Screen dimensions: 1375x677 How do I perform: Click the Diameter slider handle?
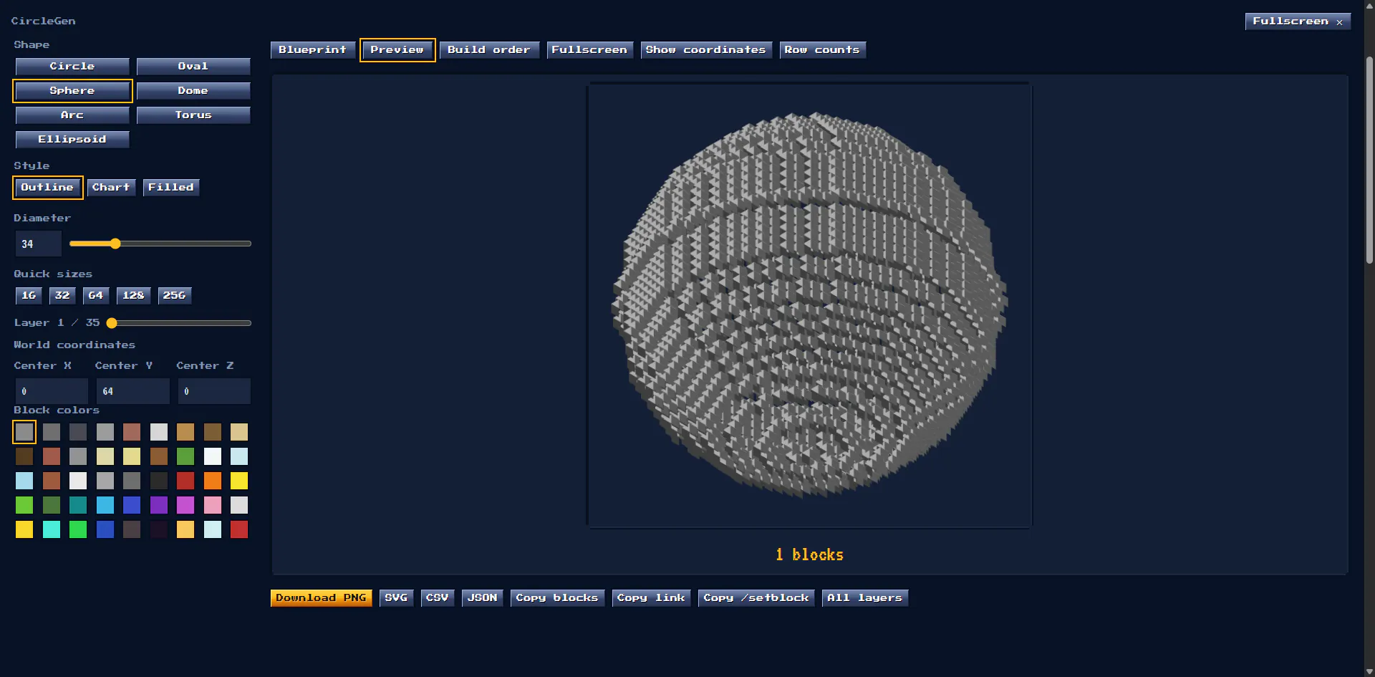115,244
